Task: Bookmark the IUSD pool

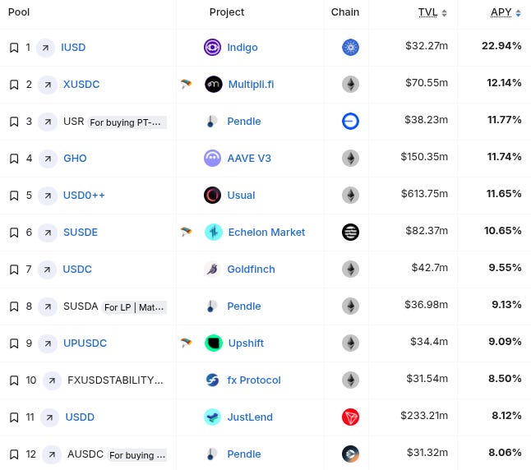Action: (14, 48)
